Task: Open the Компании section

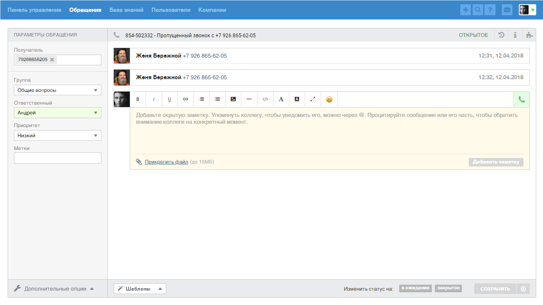Action: (212, 9)
